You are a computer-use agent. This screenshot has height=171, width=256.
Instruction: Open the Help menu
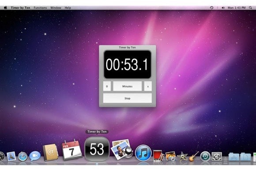coord(68,7)
